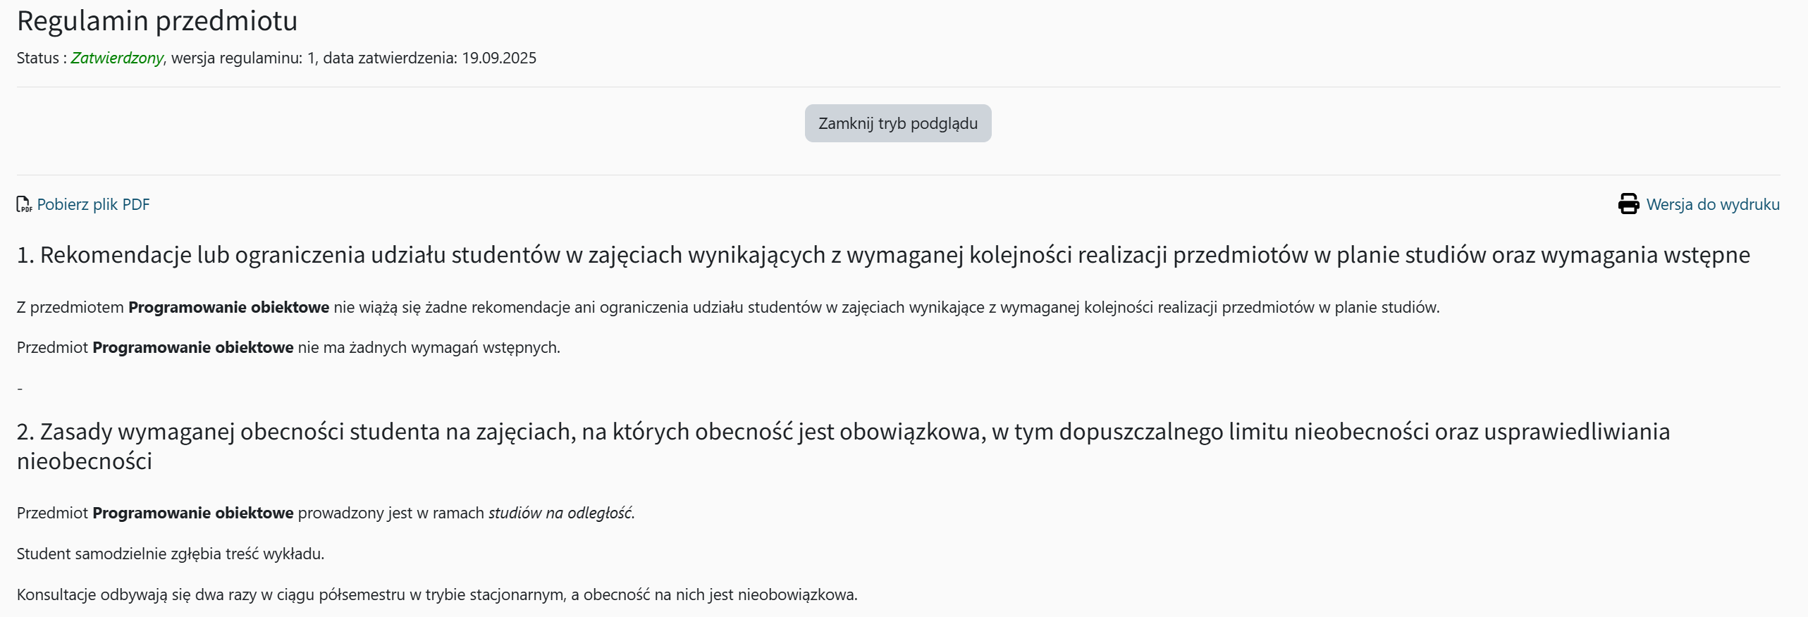Open the 'Pobierz plik PDF' link

click(93, 204)
